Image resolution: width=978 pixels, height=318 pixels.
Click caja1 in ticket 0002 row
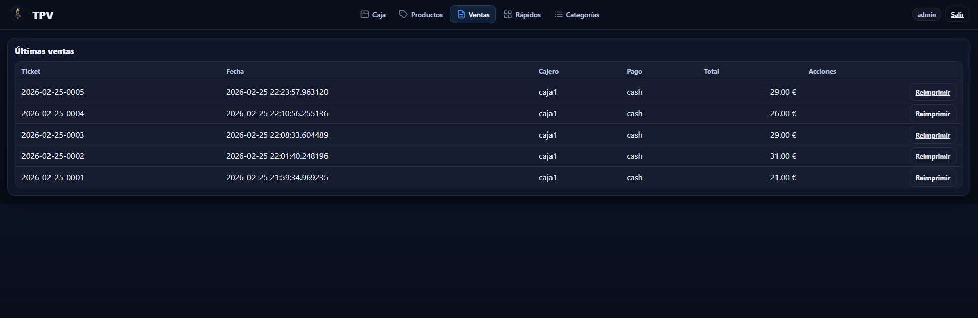point(548,156)
